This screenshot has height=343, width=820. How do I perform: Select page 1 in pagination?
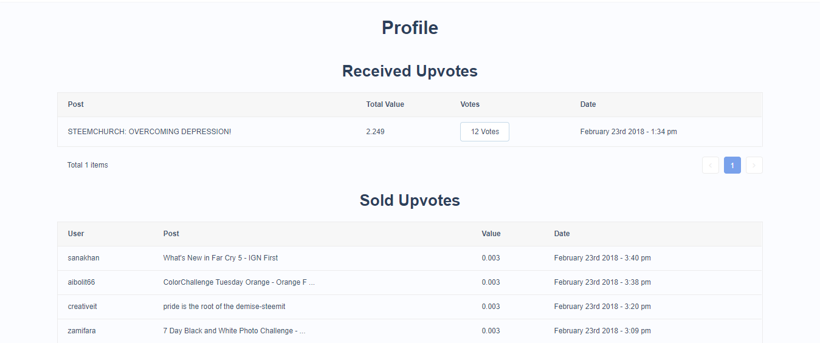(732, 165)
